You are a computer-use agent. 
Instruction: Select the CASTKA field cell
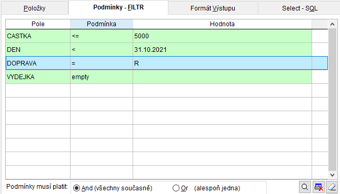pos(38,36)
